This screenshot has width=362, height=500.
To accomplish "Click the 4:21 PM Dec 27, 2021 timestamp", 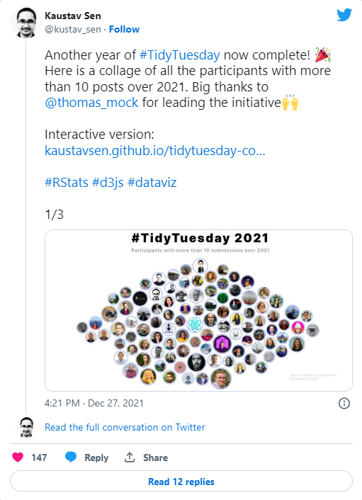I will [94, 403].
